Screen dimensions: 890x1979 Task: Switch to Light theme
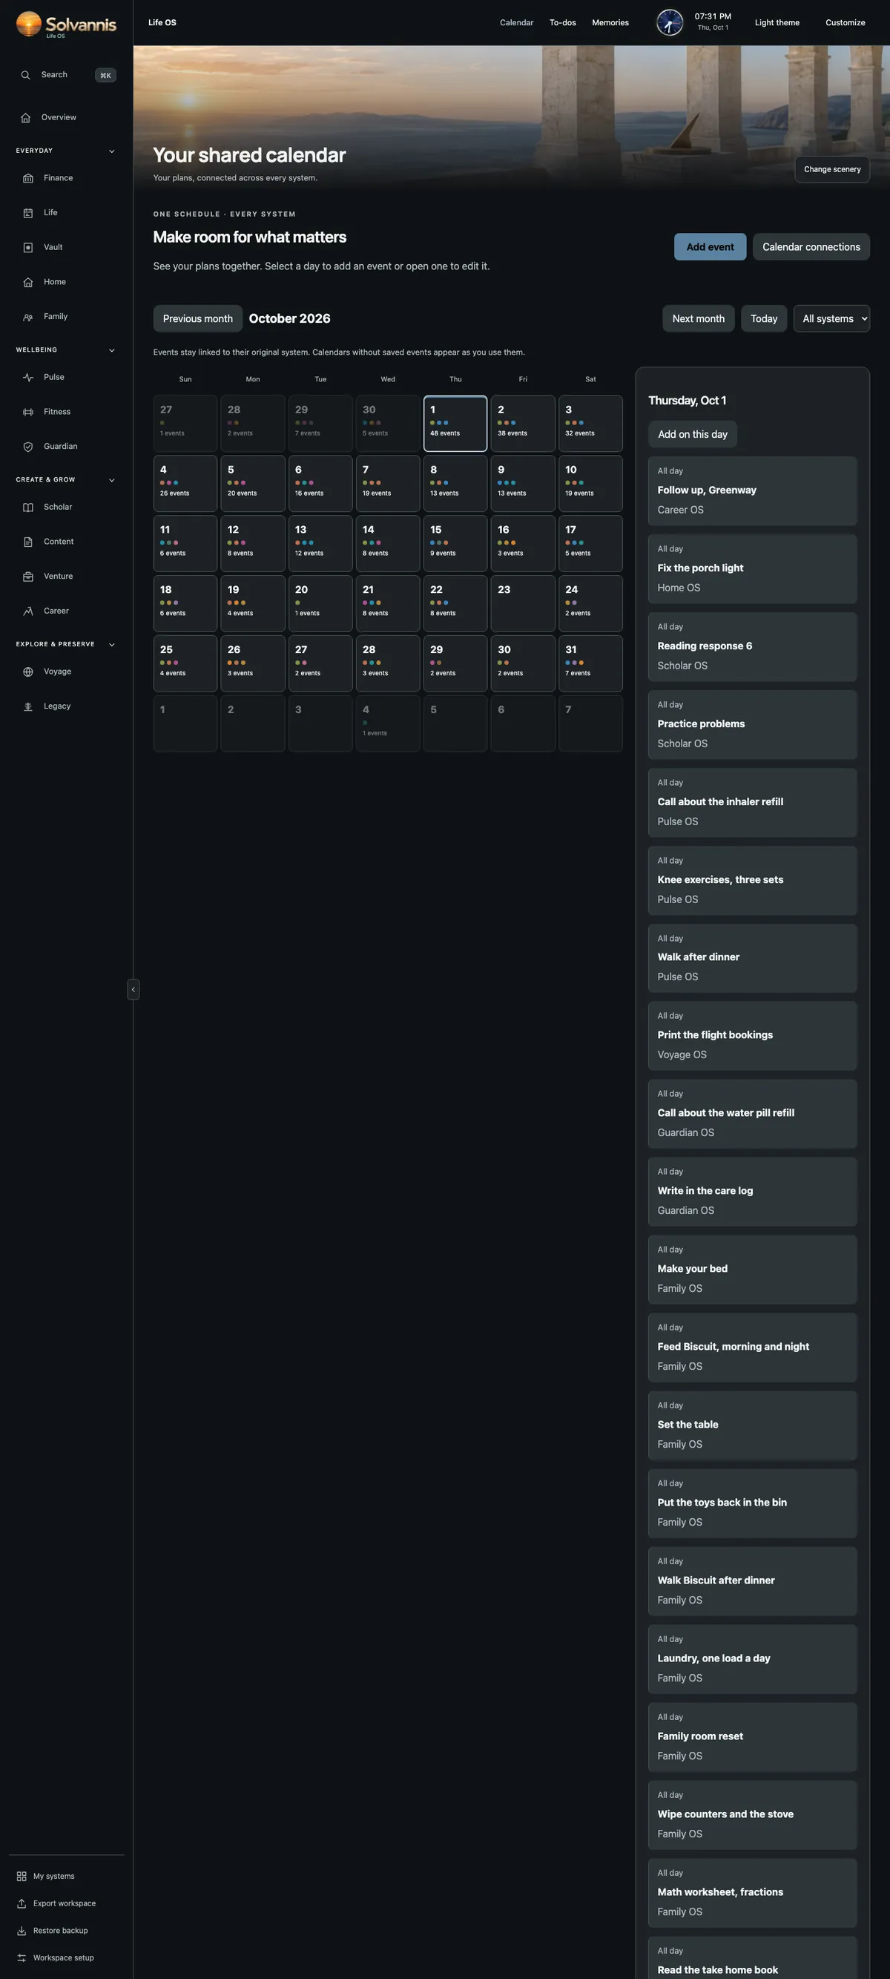tap(777, 23)
